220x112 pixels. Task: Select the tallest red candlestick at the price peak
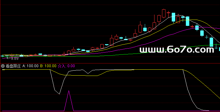point(164,13)
